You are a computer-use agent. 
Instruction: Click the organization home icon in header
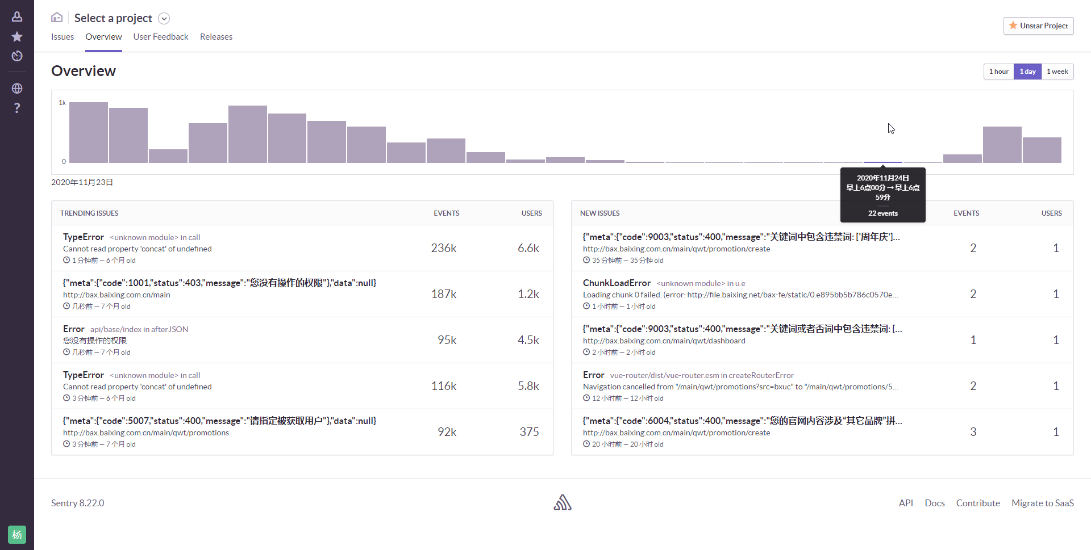[57, 18]
